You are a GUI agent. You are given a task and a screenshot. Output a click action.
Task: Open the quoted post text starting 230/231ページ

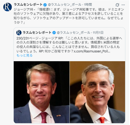pyautogui.click(x=69, y=45)
